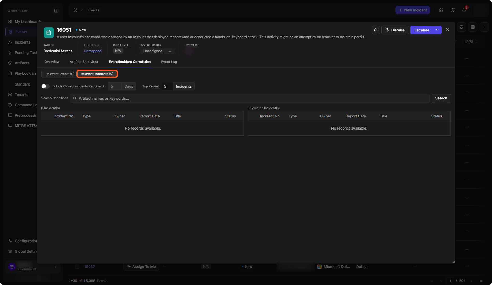Open event 16037 link
The image size is (492, 285).
[90, 267]
